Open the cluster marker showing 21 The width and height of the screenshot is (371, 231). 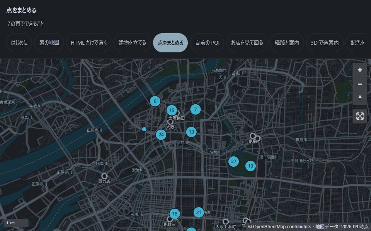coord(199,213)
